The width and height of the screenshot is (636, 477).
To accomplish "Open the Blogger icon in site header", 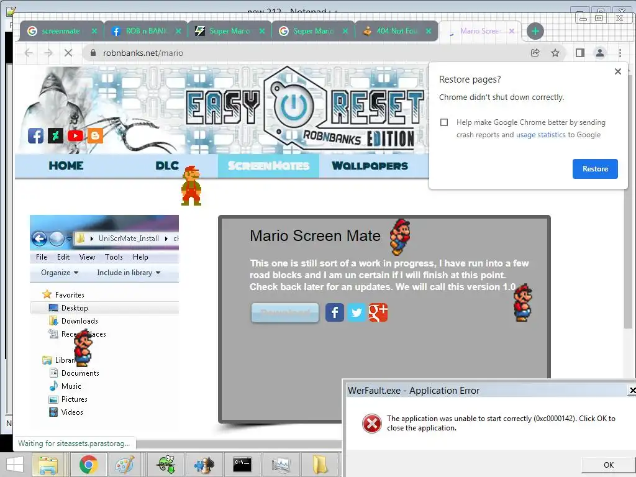I will pyautogui.click(x=95, y=135).
